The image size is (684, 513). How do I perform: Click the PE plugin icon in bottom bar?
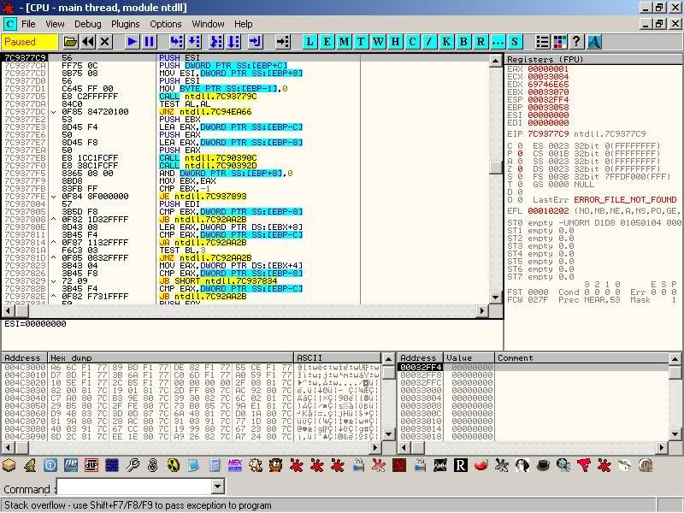click(x=71, y=465)
